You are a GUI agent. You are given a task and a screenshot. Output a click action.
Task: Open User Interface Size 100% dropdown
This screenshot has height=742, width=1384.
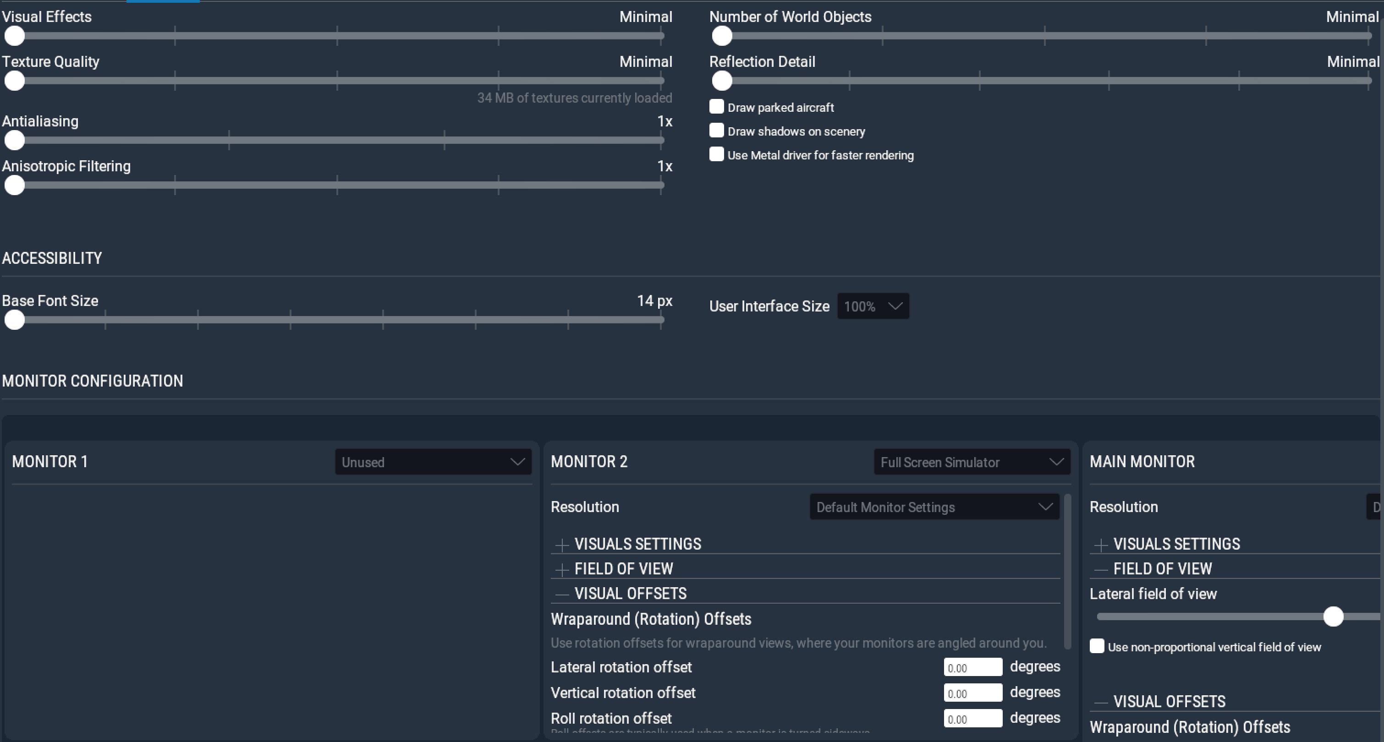point(873,306)
